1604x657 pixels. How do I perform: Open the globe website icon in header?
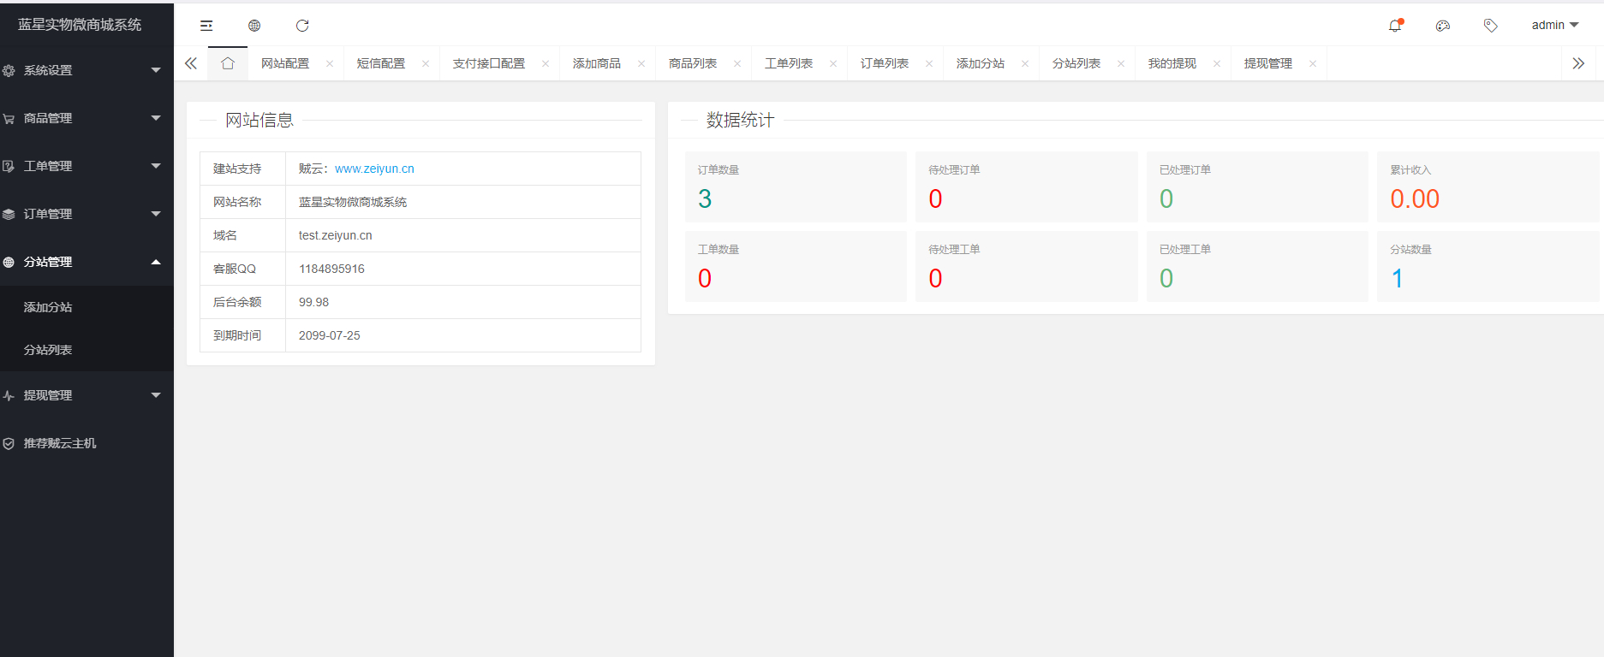pyautogui.click(x=254, y=26)
